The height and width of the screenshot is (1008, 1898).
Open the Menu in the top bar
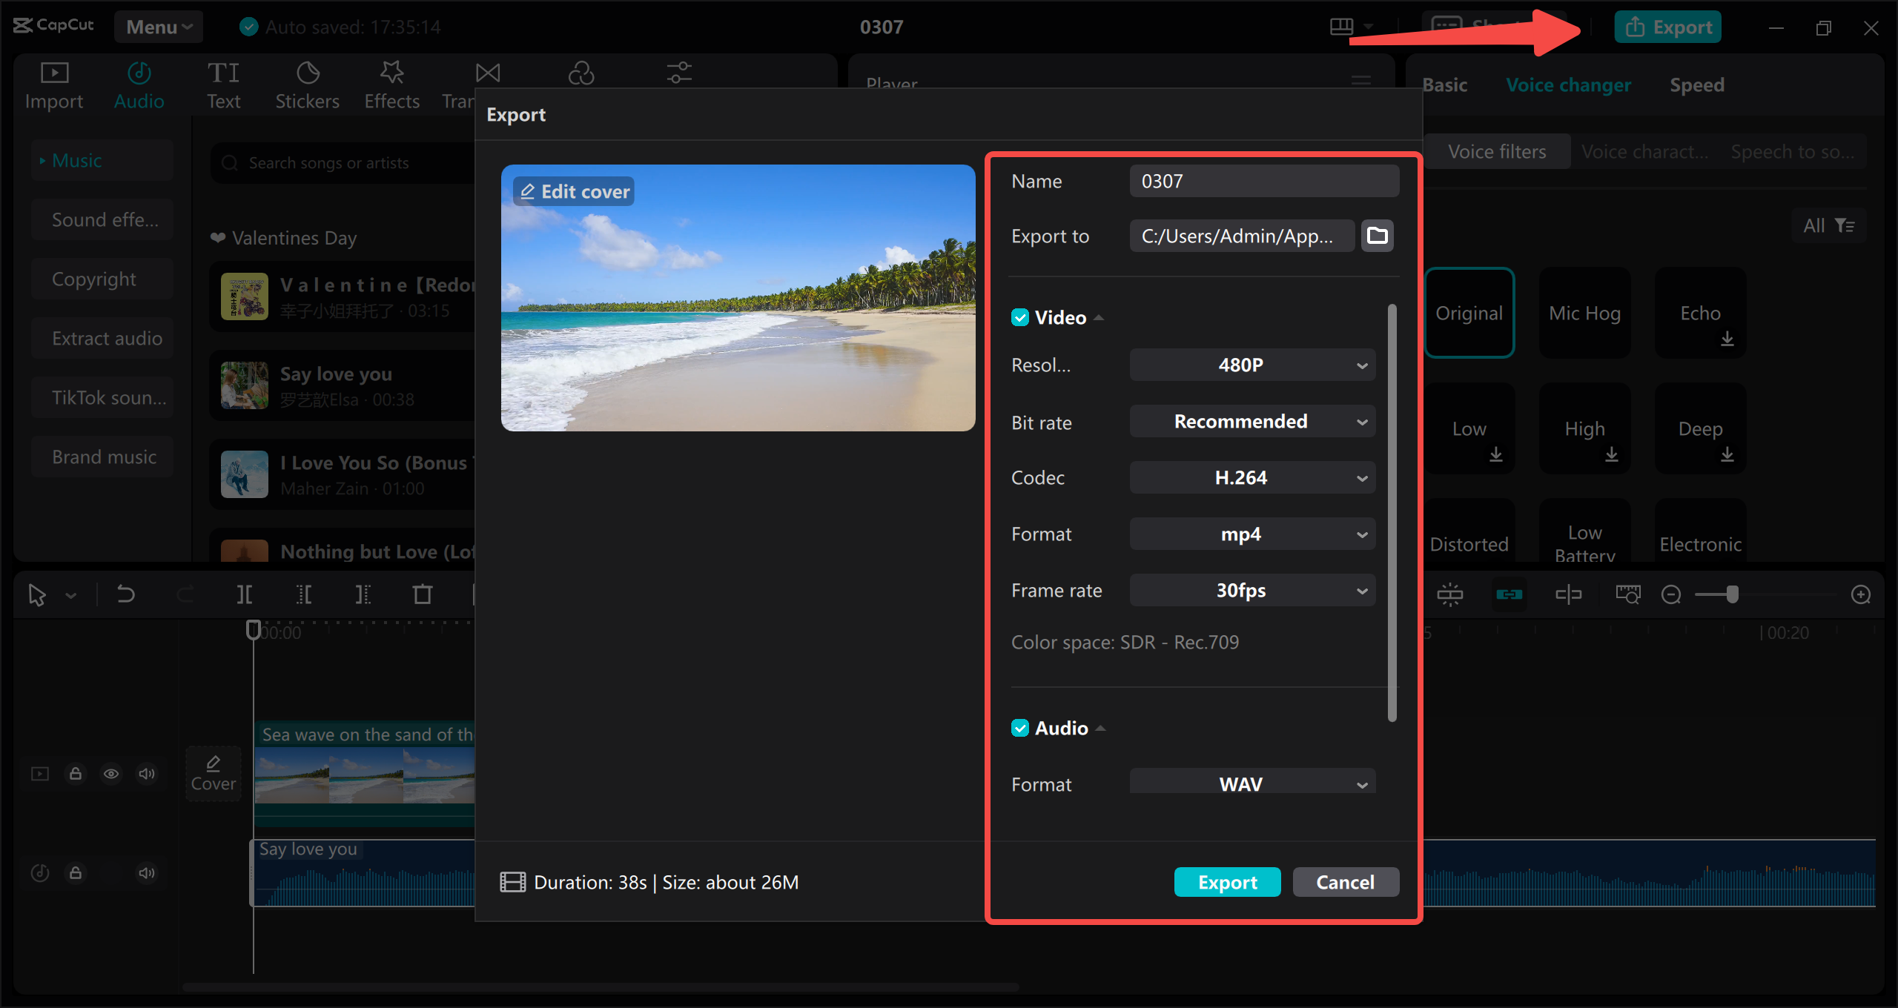(x=158, y=27)
